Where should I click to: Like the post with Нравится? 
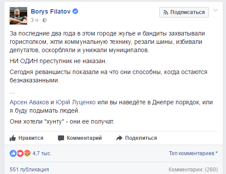26,138
